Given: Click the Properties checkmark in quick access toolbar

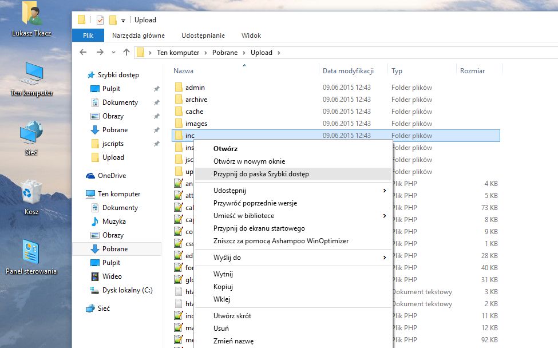Looking at the screenshot, I should click(x=100, y=20).
